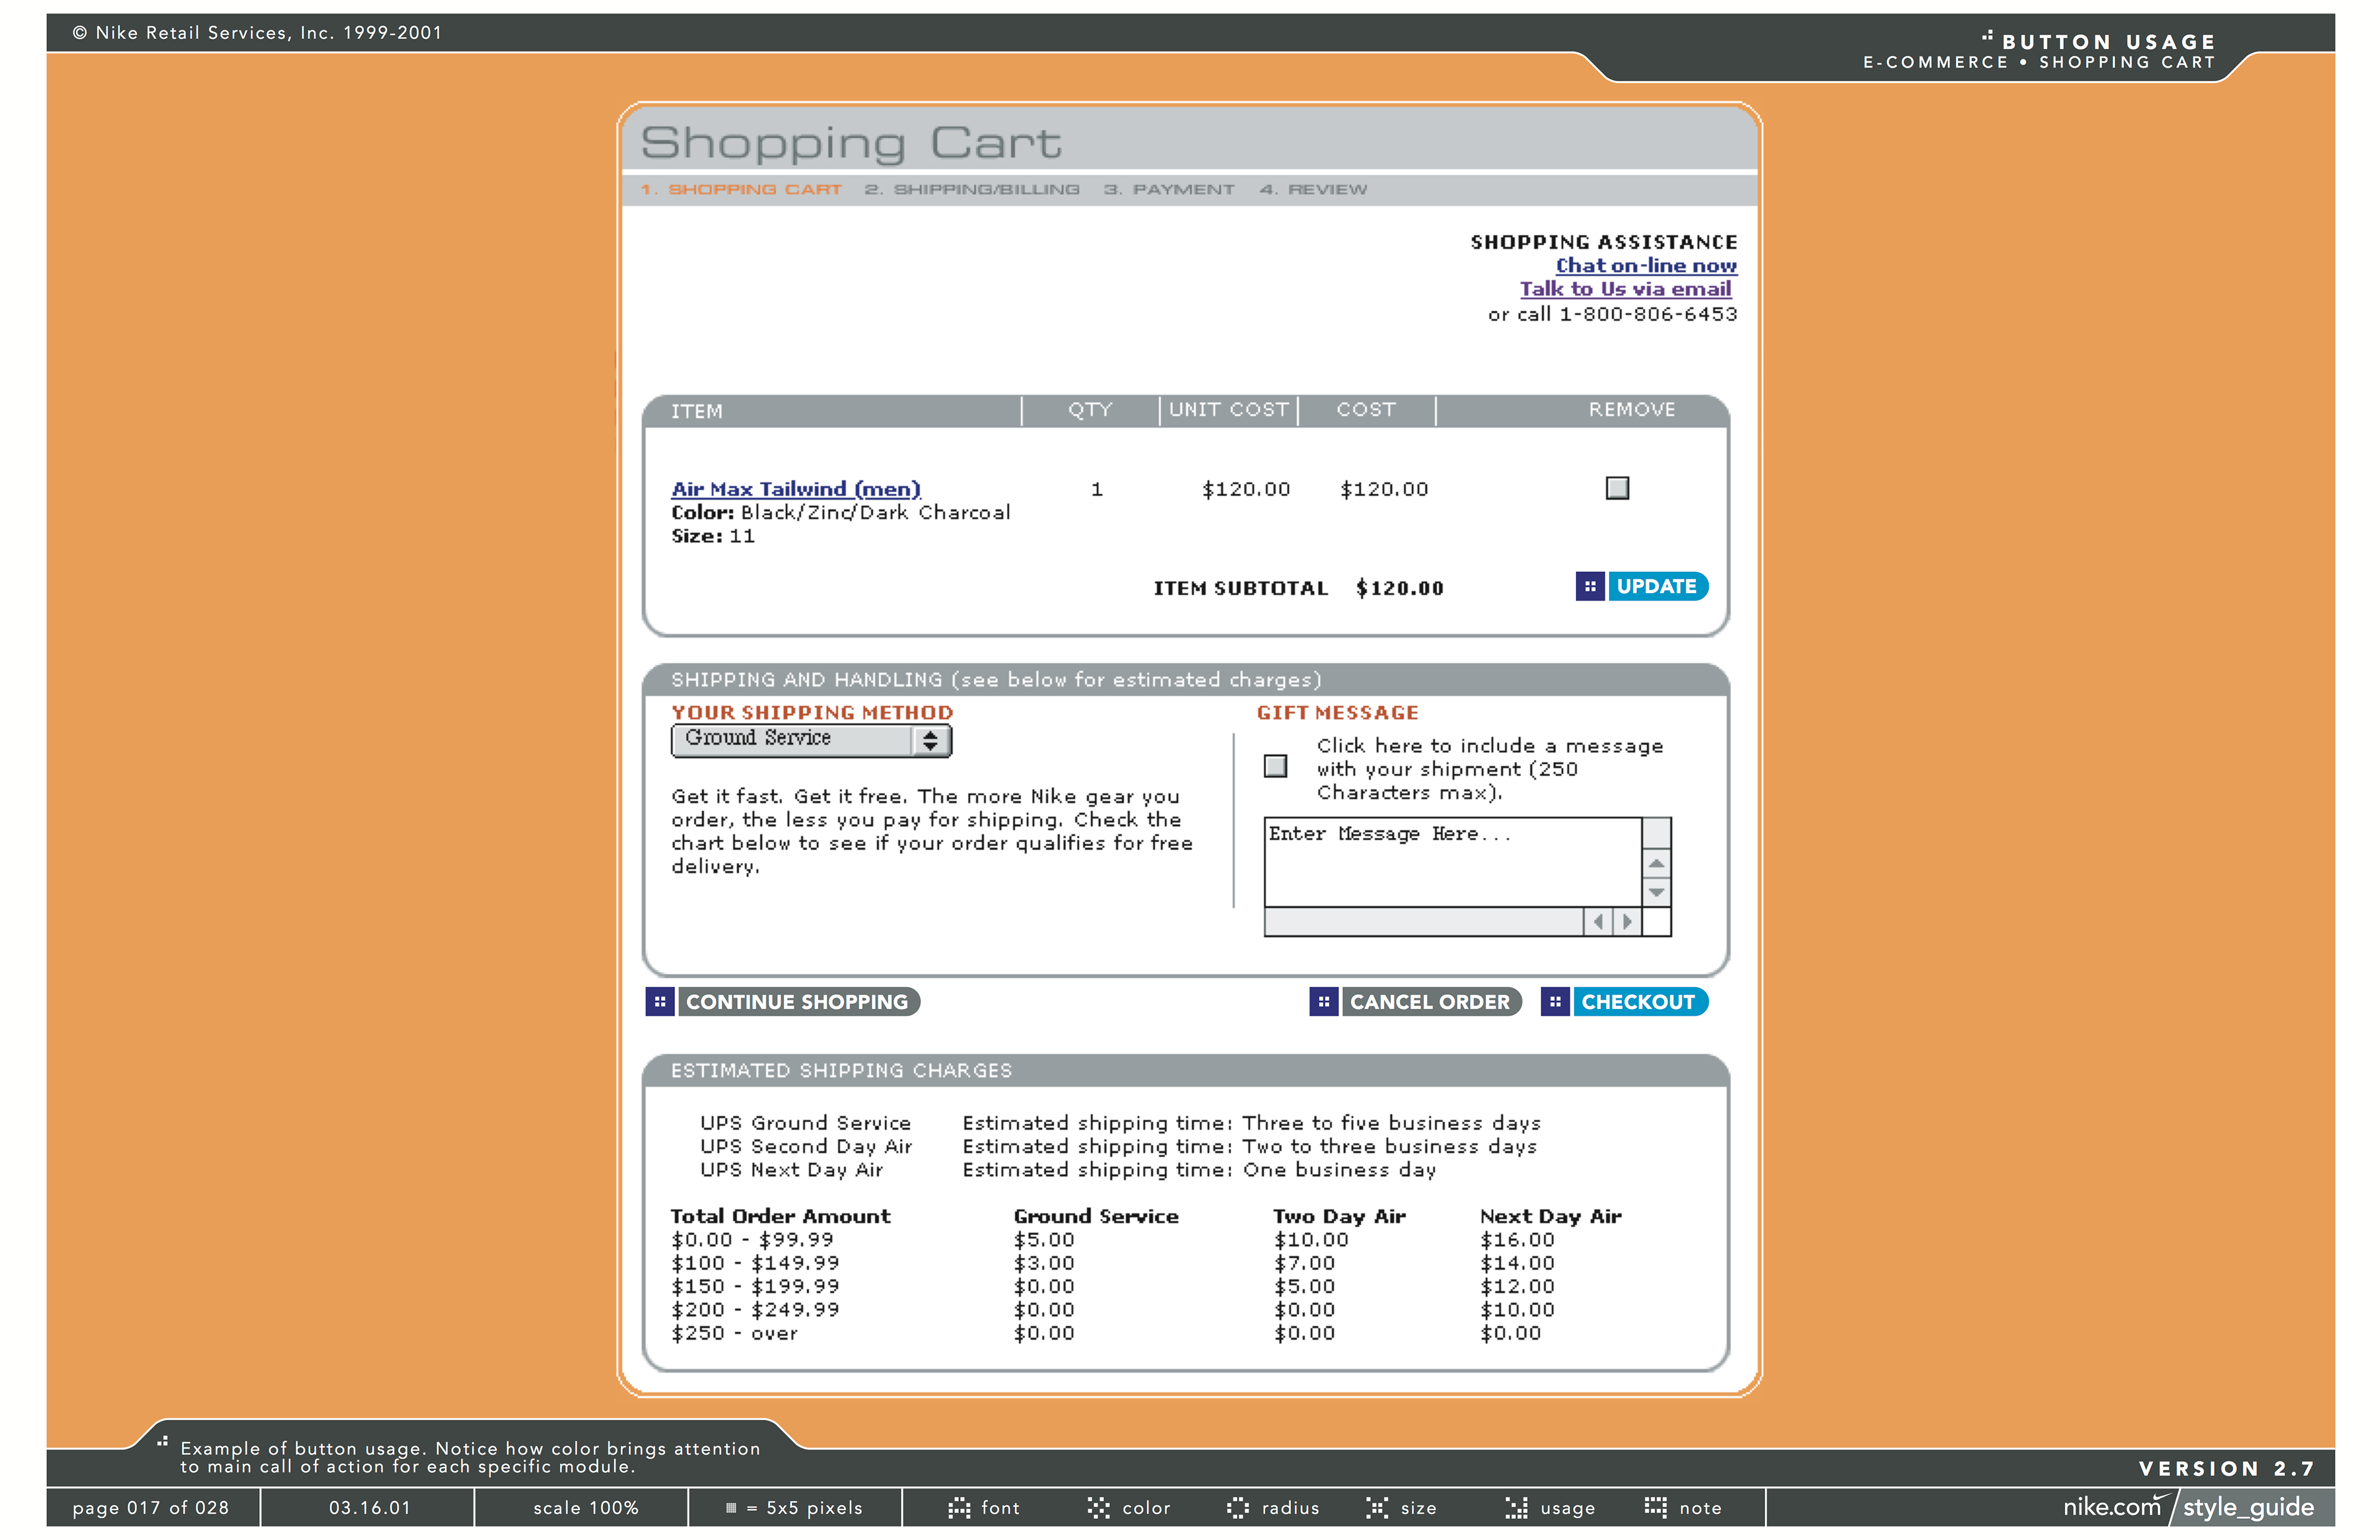Click the nike.com style_guide logo
This screenshot has height=1540, width=2380.
2188,1507
